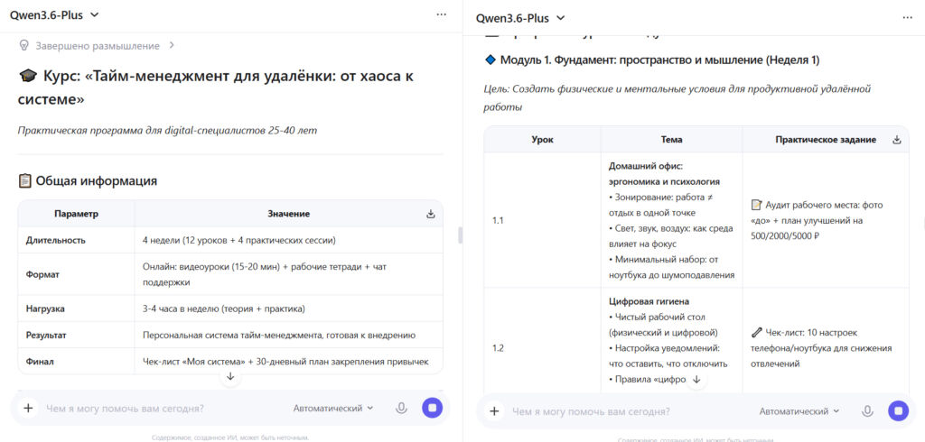
Task: Click the lightbulb icon beside 'Завершено размышление'
Action: (24, 45)
